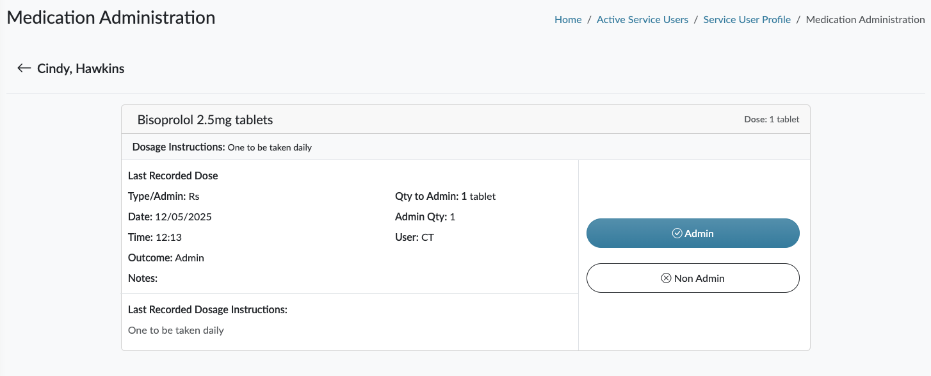Click the back arrow beside Cindy, Hawkins
Image resolution: width=931 pixels, height=376 pixels.
pos(24,69)
